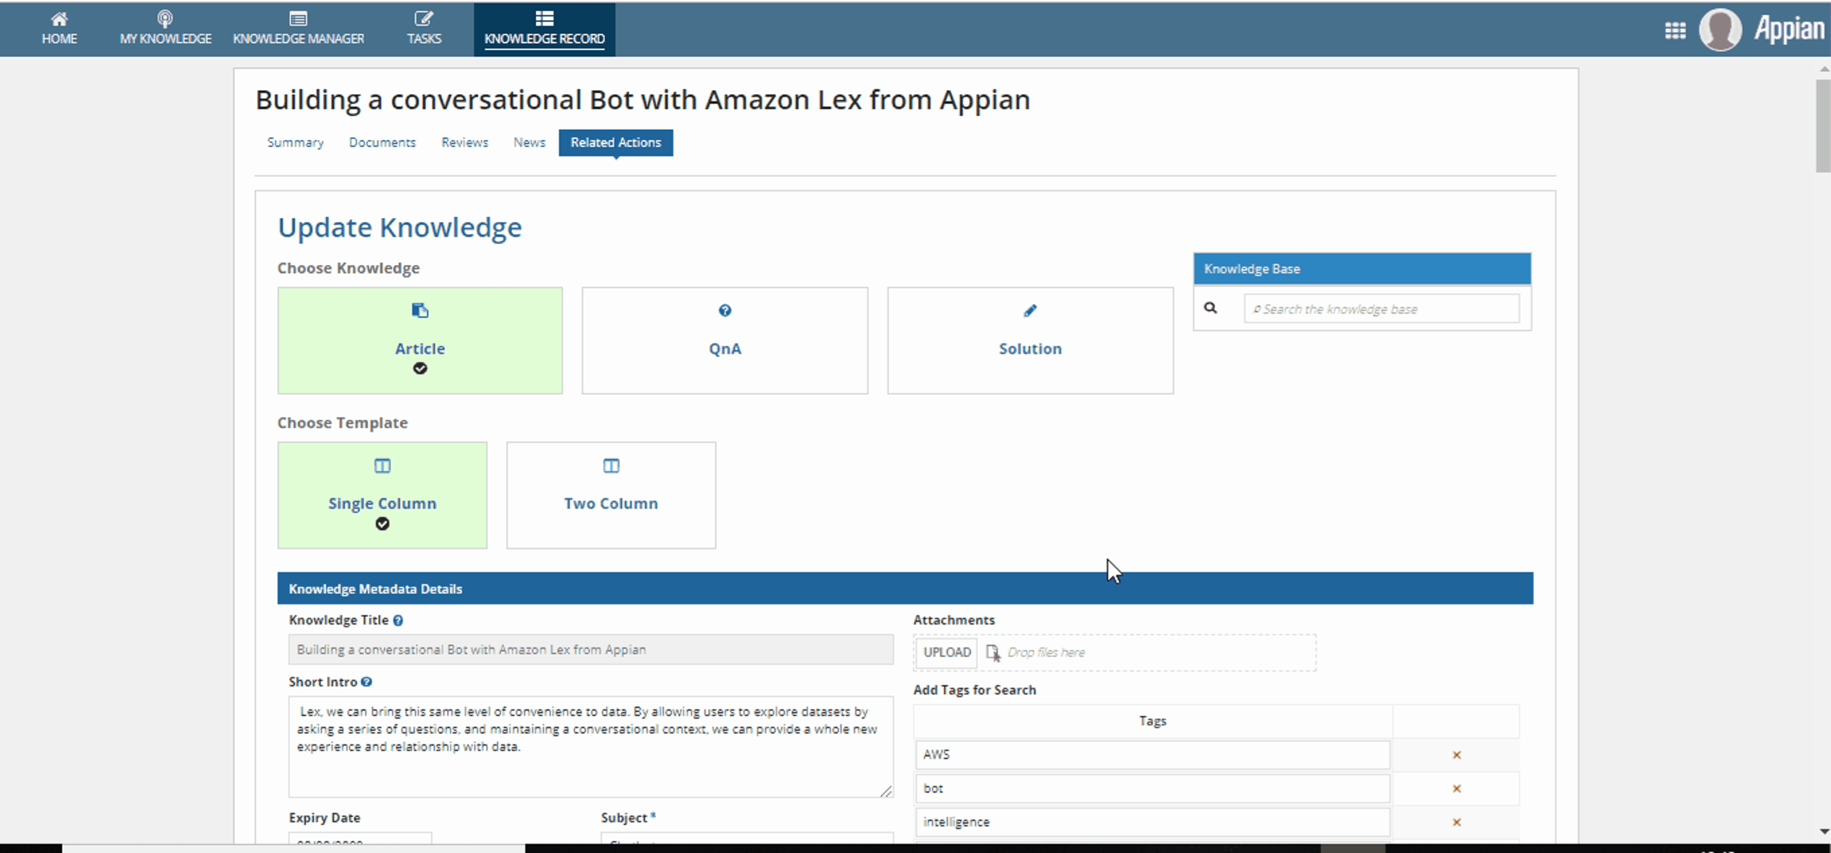This screenshot has width=1831, height=853.
Task: Click the Update Knowledge heading
Action: (x=400, y=227)
